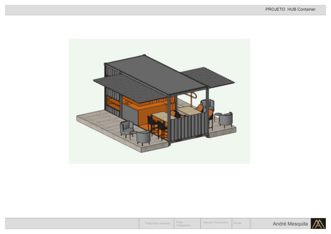Click the Fase: Anteprojeto cell
Viewport: 331px width, 234px height.
click(x=187, y=223)
